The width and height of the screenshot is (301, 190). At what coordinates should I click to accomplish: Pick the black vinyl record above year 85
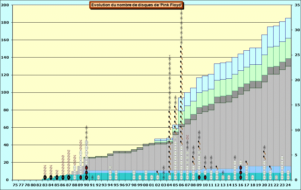(x=57, y=177)
